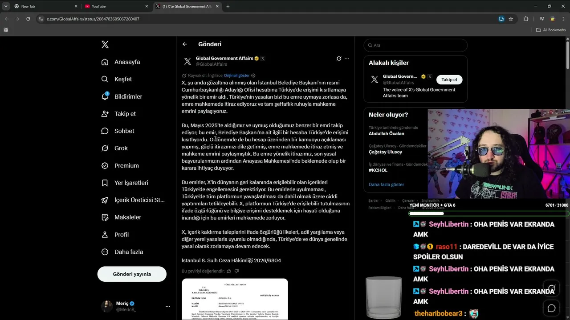Open the apps grid in bookmarks bar
This screenshot has width=570, height=320.
(x=6, y=30)
